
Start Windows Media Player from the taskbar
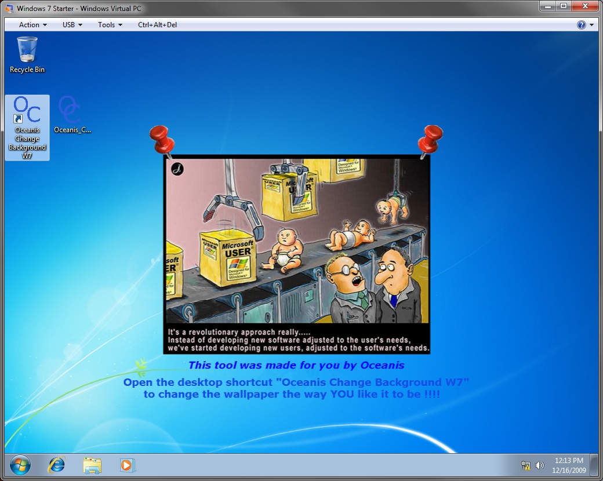[127, 465]
